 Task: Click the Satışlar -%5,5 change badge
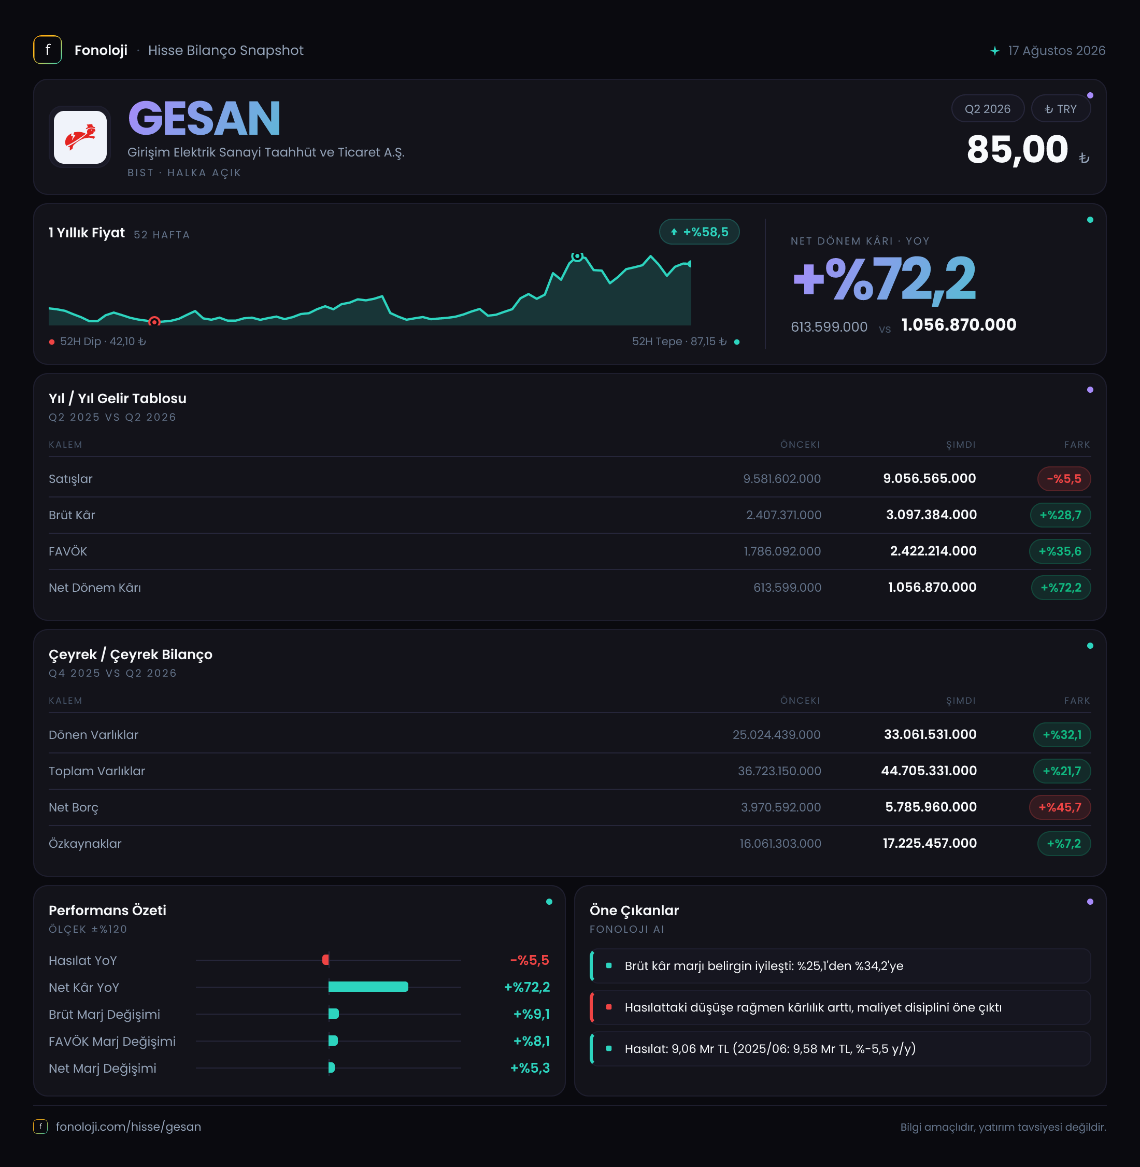point(1063,478)
